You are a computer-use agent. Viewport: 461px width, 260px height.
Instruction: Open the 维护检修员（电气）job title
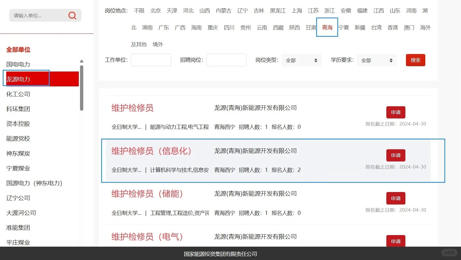(x=147, y=237)
